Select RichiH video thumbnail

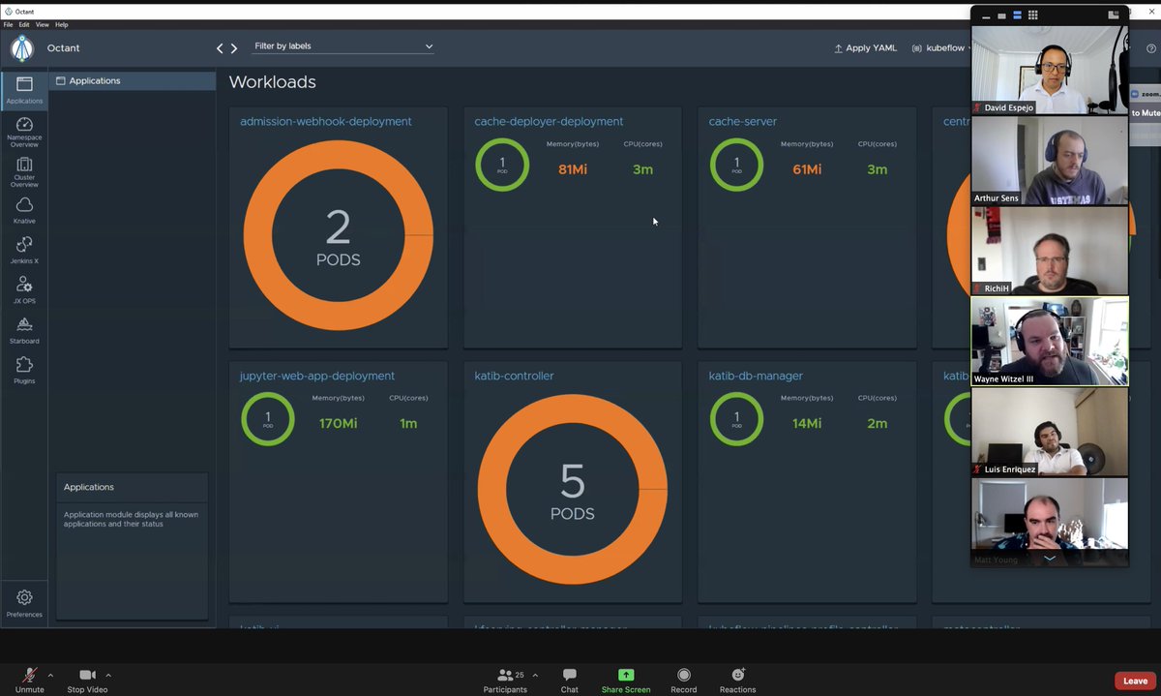[x=1050, y=251]
